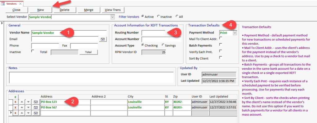Click the Vendors form table icon
Image resolution: width=317 pixels, height=123 pixels.
[3, 3]
